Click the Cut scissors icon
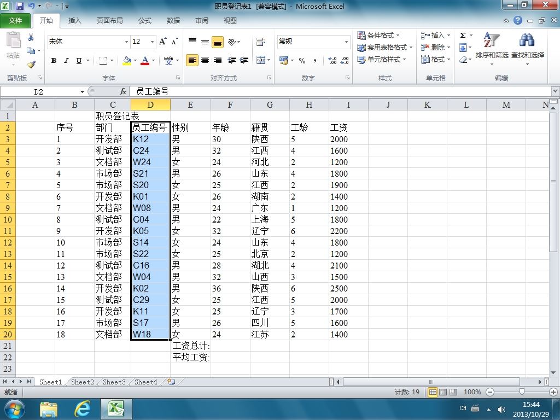 point(31,38)
